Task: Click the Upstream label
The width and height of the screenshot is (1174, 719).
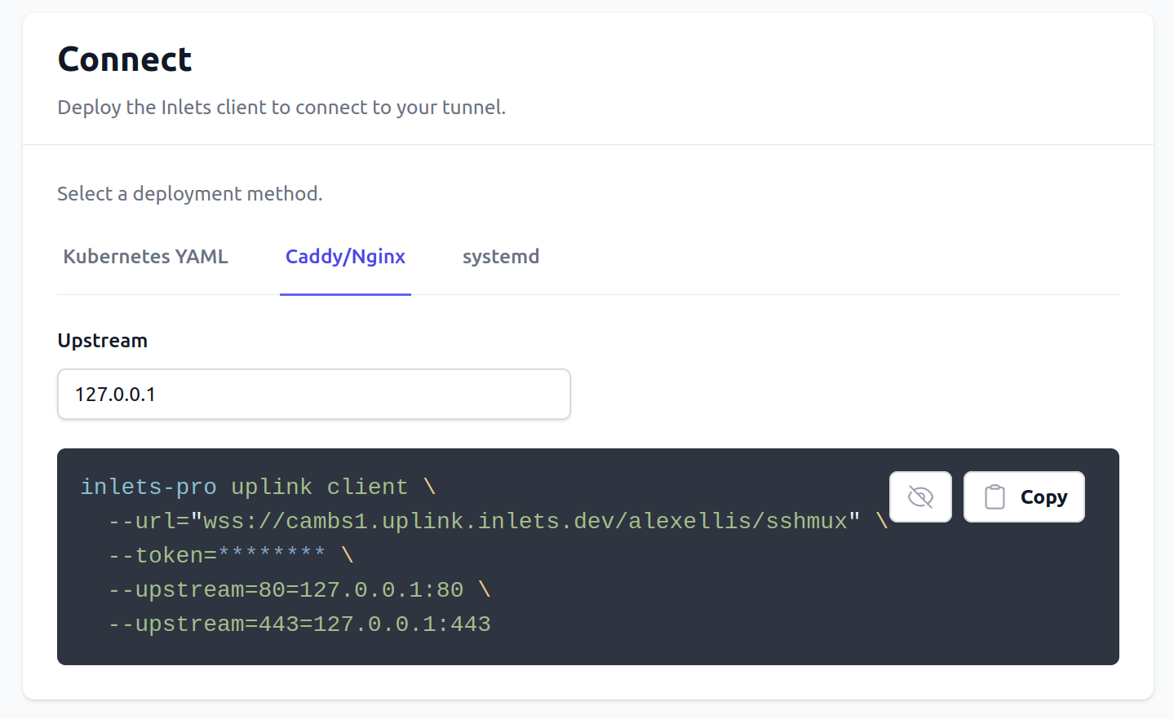Action: coord(103,341)
